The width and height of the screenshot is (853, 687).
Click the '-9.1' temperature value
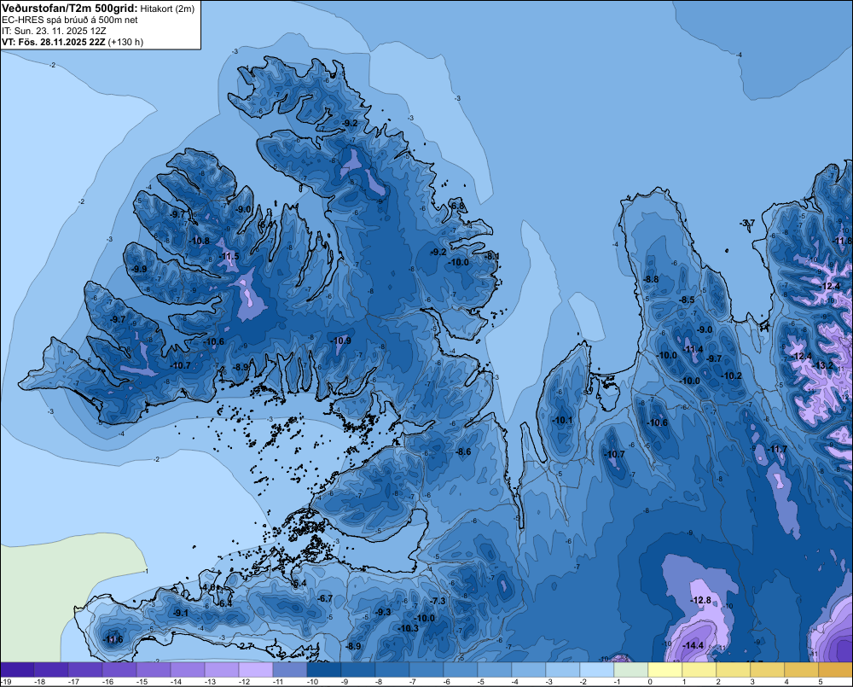(x=181, y=613)
